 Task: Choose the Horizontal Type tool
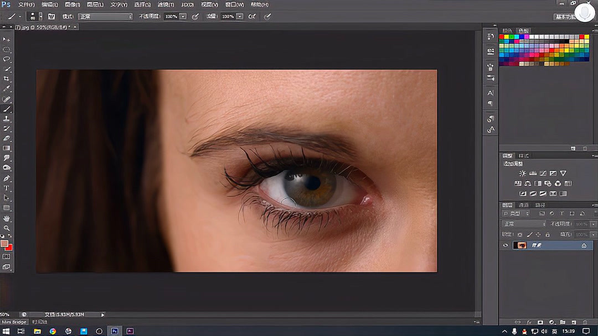click(x=7, y=188)
